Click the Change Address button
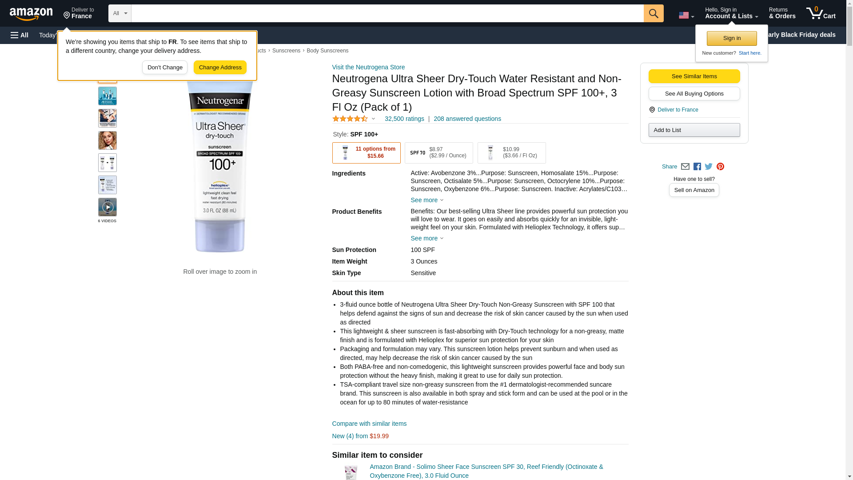This screenshot has height=480, width=853. [220, 68]
